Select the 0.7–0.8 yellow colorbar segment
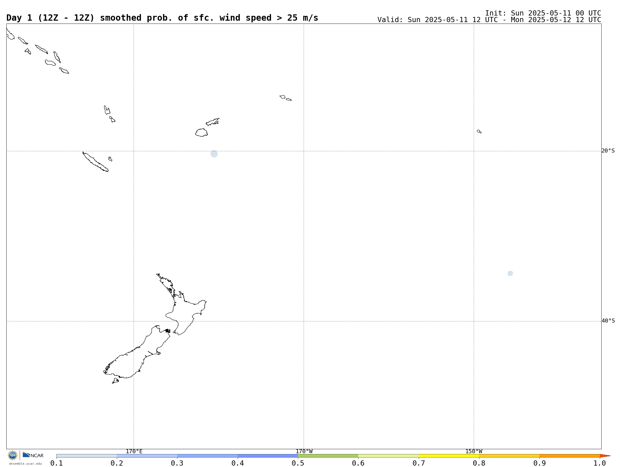Image resolution: width=620 pixels, height=467 pixels. click(449, 456)
